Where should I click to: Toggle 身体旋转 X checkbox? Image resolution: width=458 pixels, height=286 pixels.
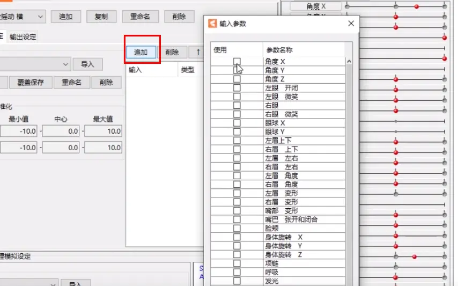point(237,237)
